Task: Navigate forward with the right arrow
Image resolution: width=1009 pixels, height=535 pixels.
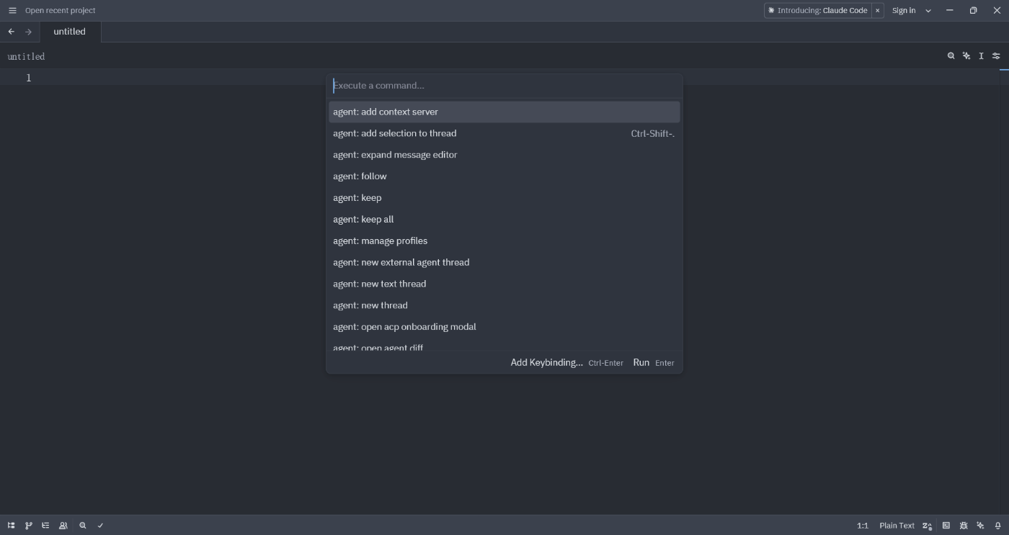Action: pos(29,32)
